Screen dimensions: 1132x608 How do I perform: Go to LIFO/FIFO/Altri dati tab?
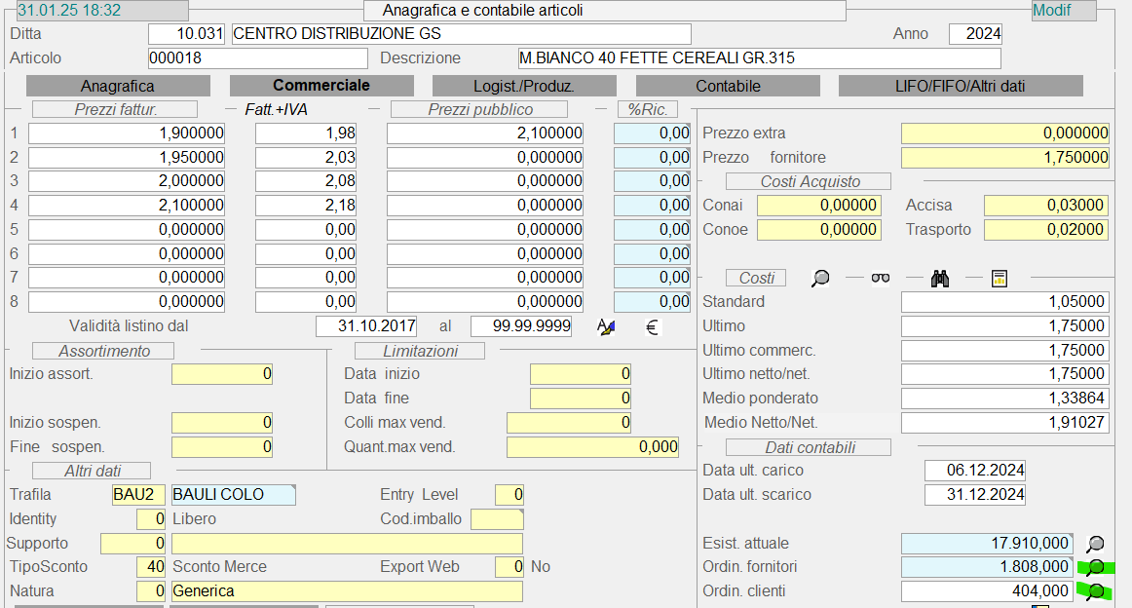[x=961, y=86]
